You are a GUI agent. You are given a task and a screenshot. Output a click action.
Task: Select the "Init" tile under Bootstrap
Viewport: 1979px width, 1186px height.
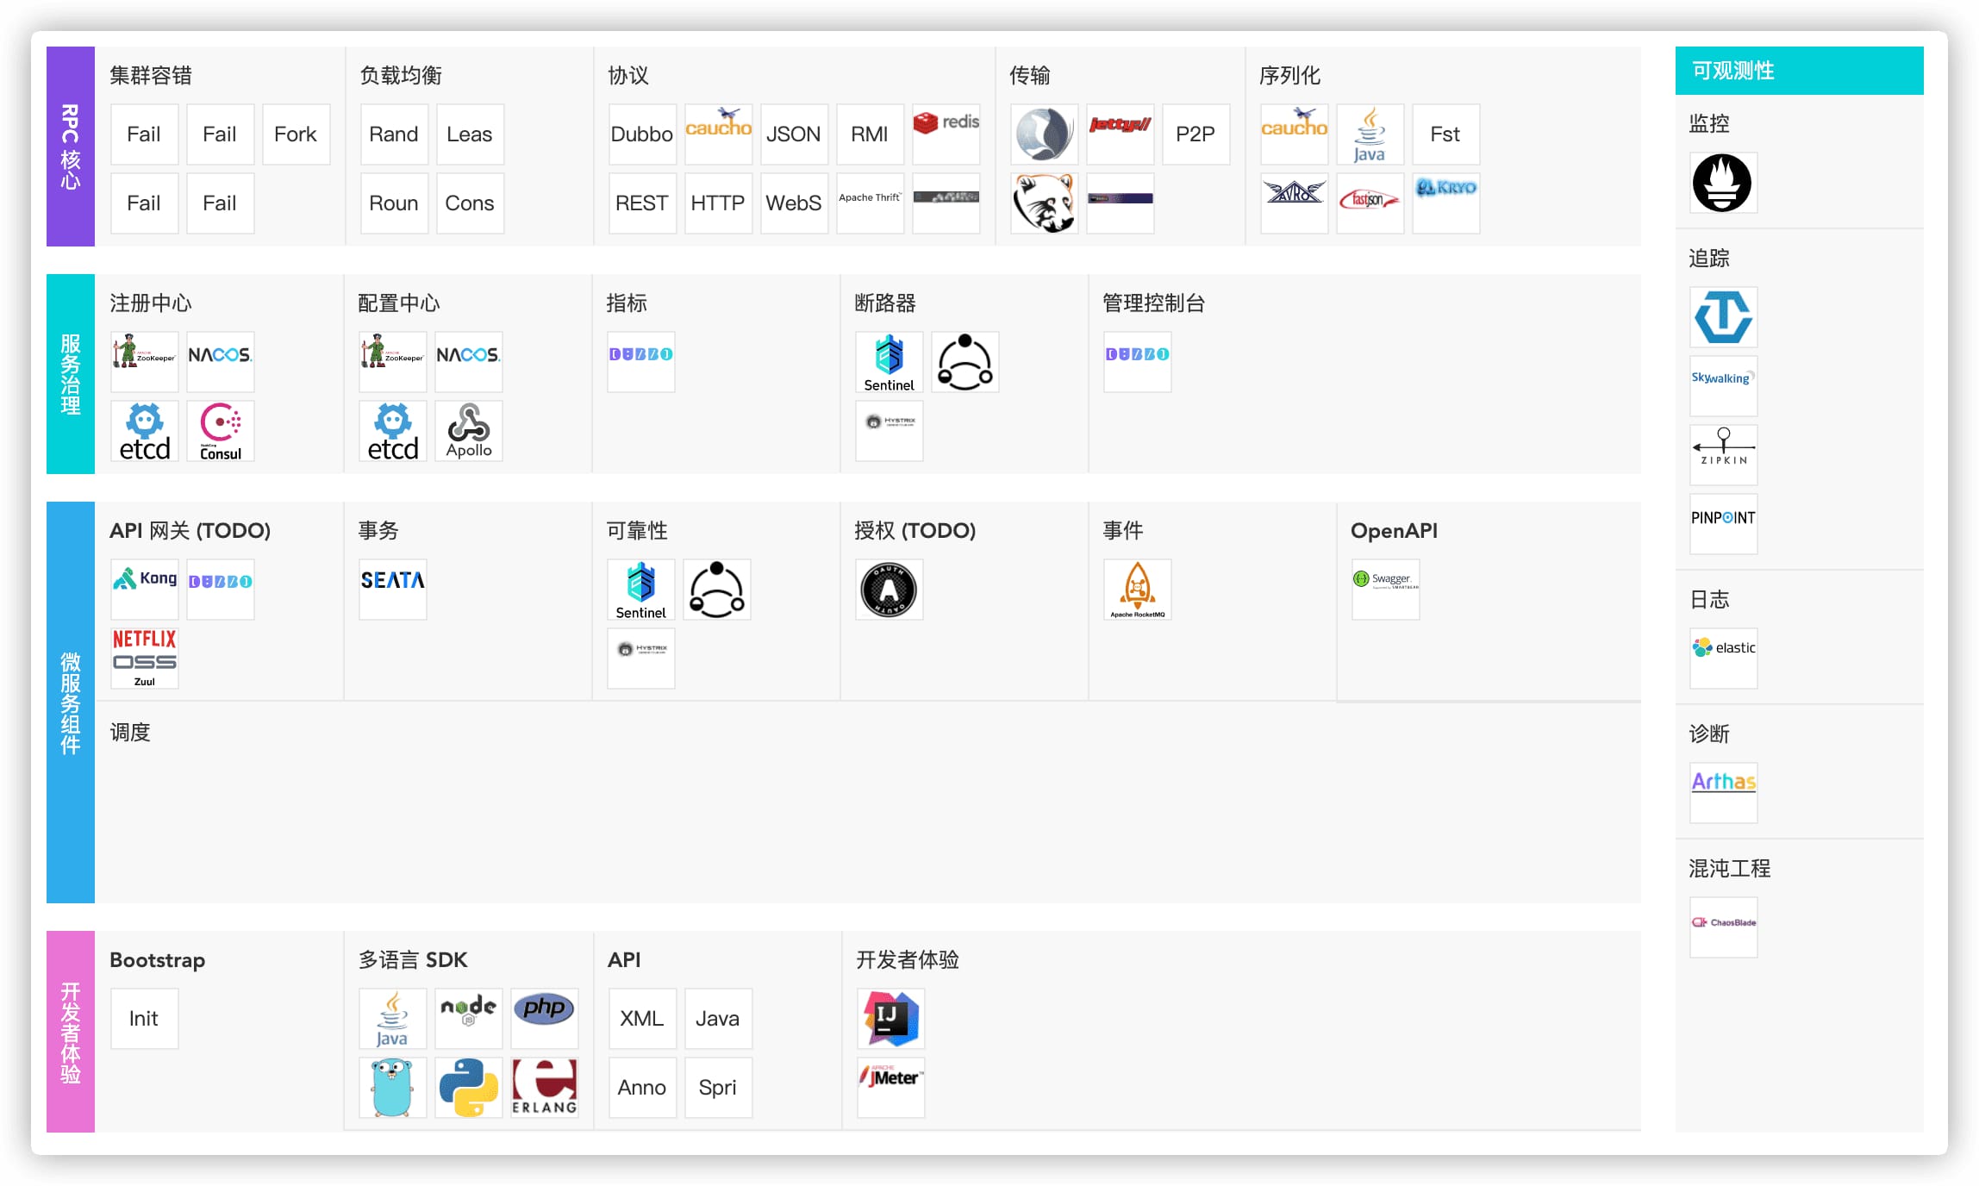[x=145, y=1019]
